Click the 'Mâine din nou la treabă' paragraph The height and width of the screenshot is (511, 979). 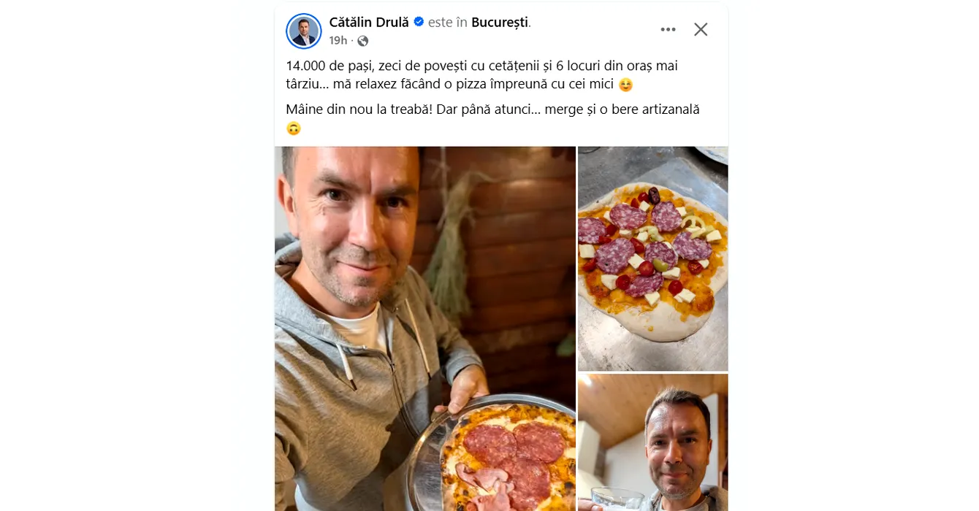(x=493, y=119)
